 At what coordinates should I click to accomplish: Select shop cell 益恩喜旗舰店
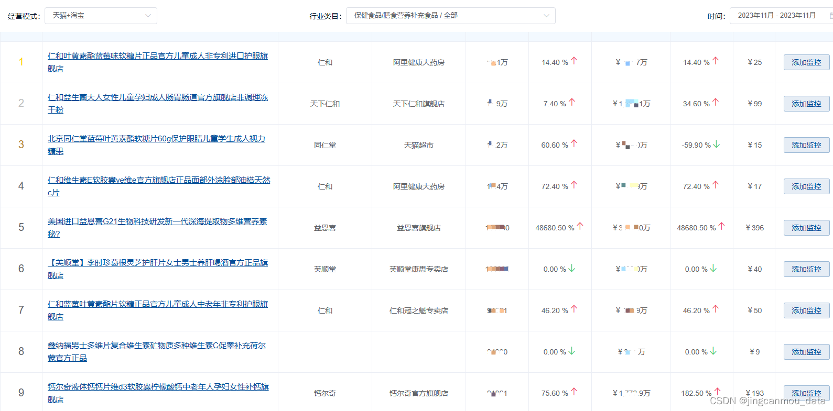pos(419,228)
